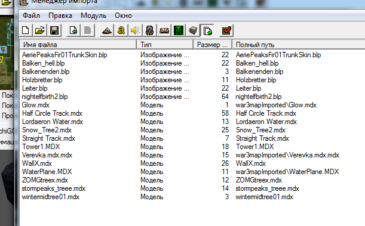Select Snow_Tree2.mdx in the file name column
Viewport: 365px width, 226px height.
click(x=47, y=130)
